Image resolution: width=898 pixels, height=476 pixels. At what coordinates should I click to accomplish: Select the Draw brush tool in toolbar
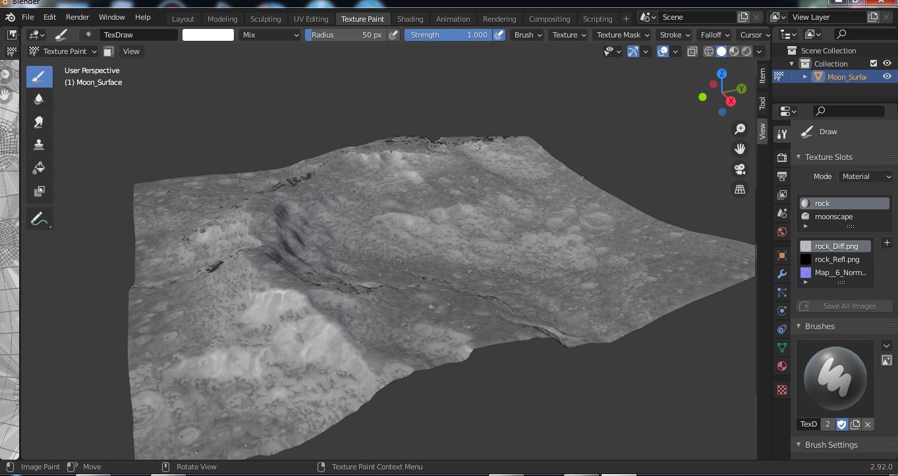tap(39, 76)
